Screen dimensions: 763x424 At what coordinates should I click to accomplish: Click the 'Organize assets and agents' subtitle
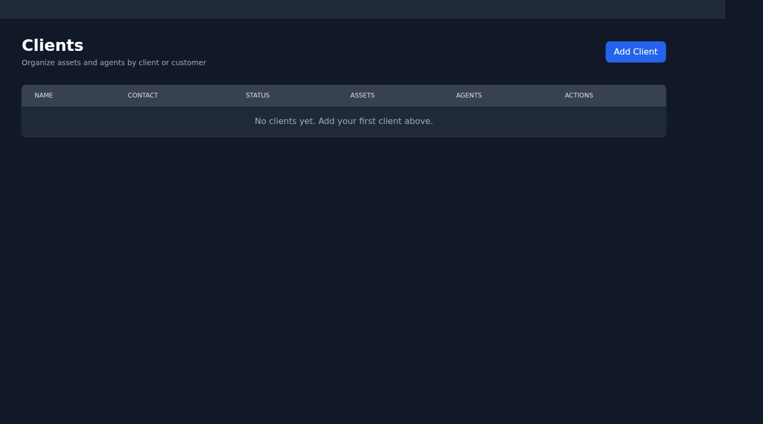coord(114,63)
